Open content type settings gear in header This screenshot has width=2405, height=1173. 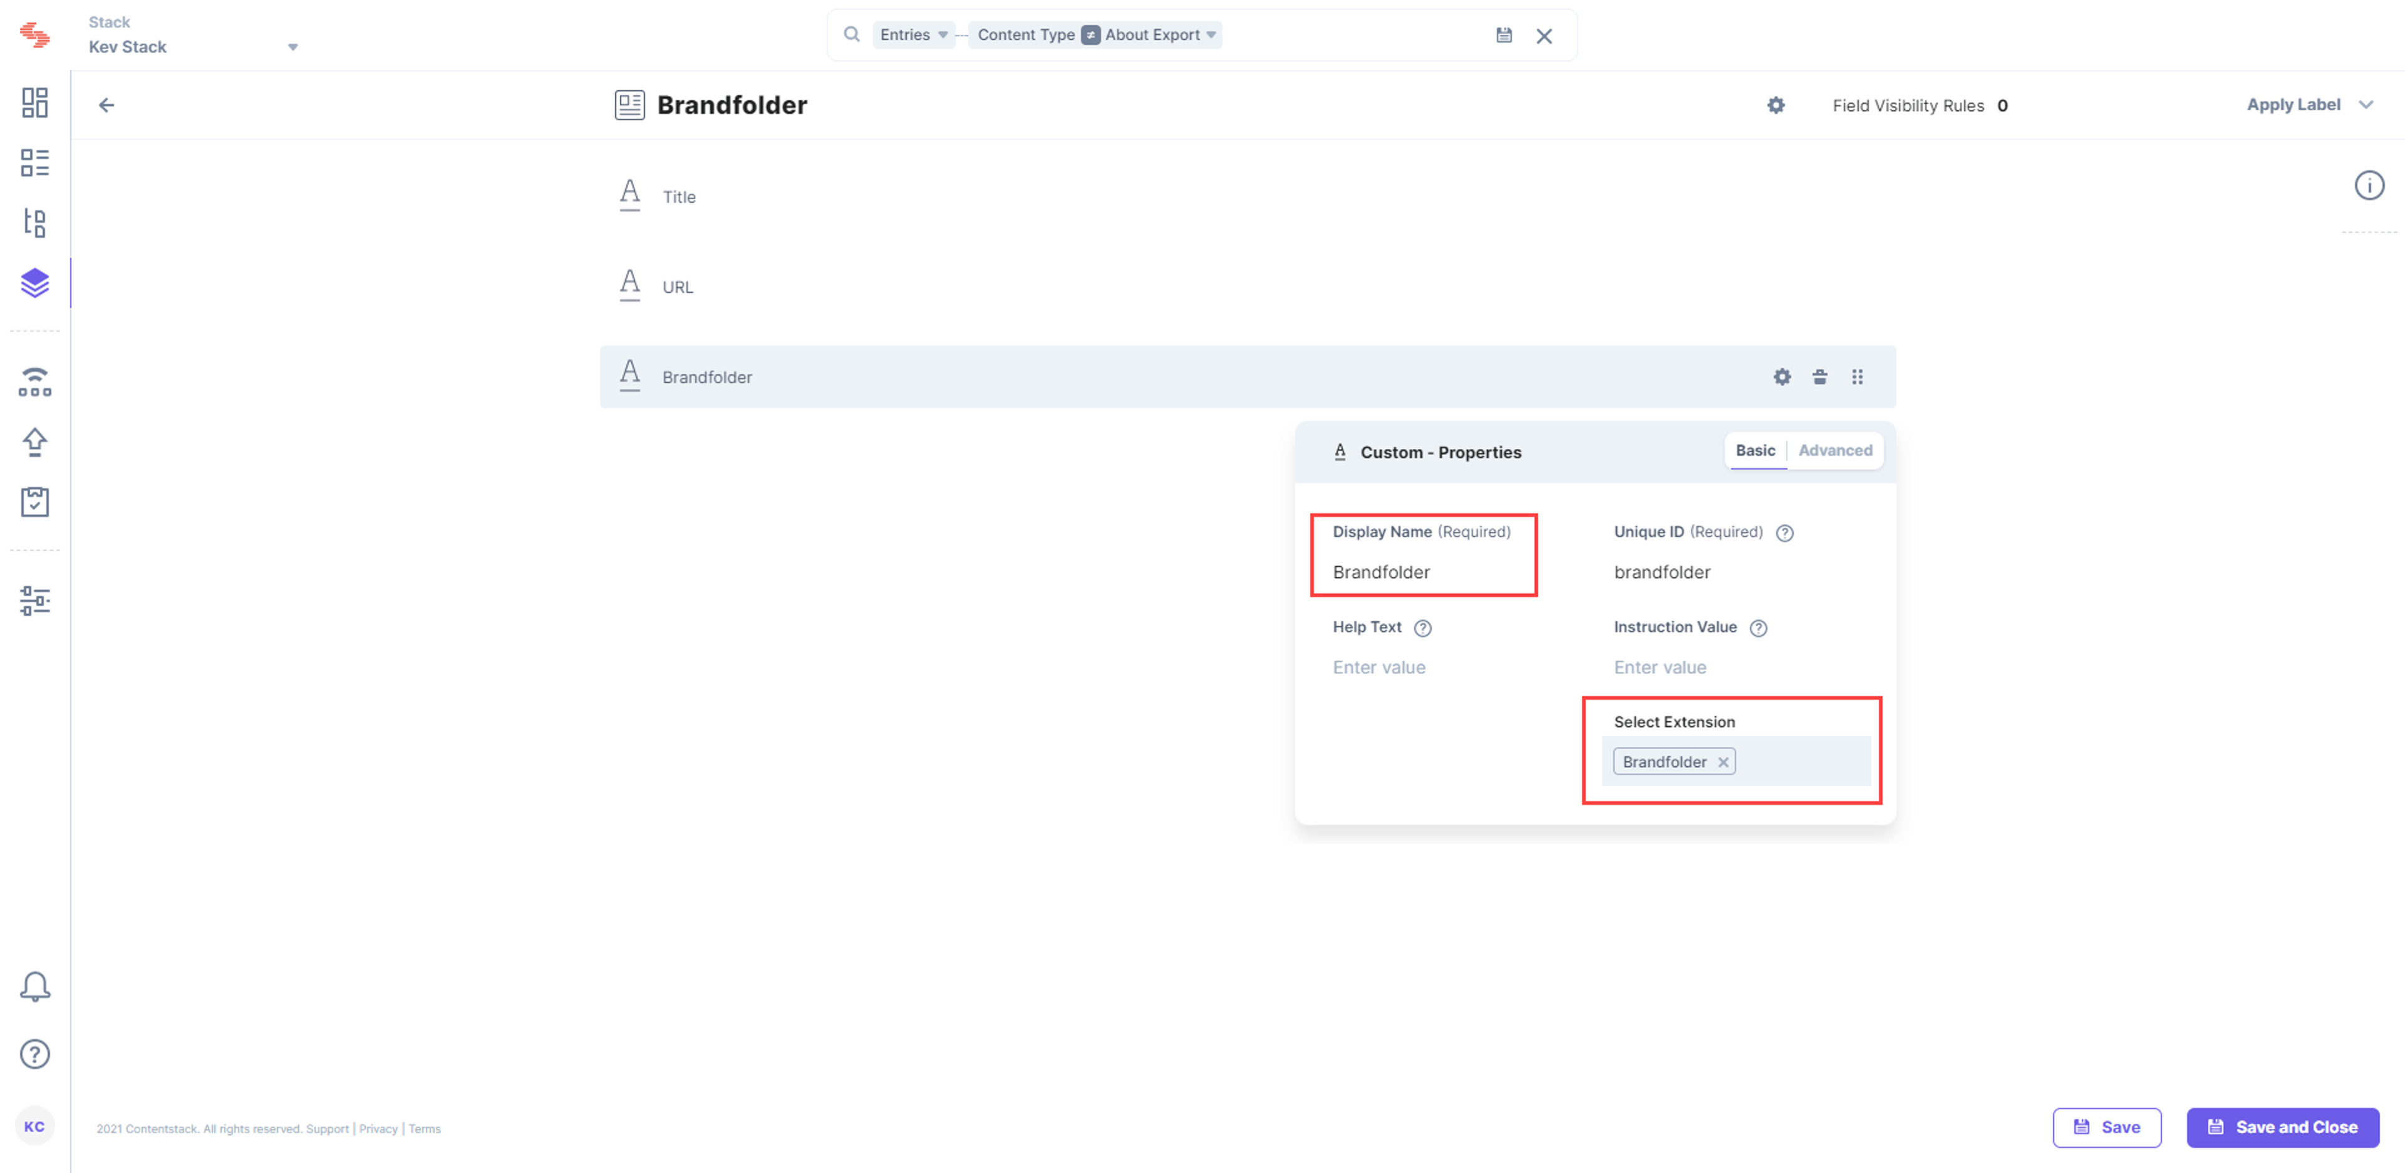point(1776,105)
